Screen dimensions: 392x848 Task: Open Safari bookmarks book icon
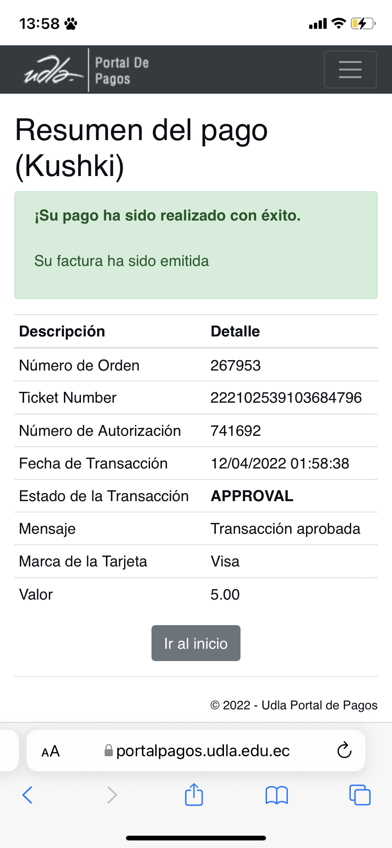[x=276, y=795]
